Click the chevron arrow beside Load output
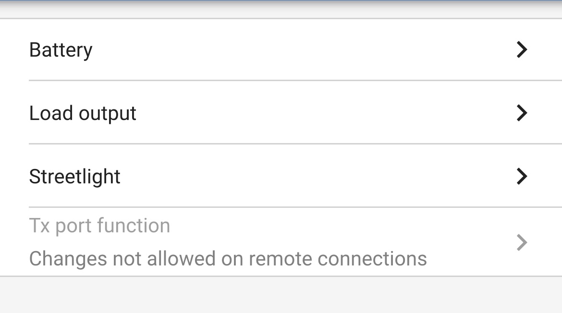 click(x=522, y=113)
